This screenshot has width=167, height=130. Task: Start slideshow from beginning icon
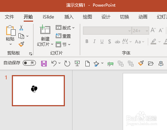point(77,64)
